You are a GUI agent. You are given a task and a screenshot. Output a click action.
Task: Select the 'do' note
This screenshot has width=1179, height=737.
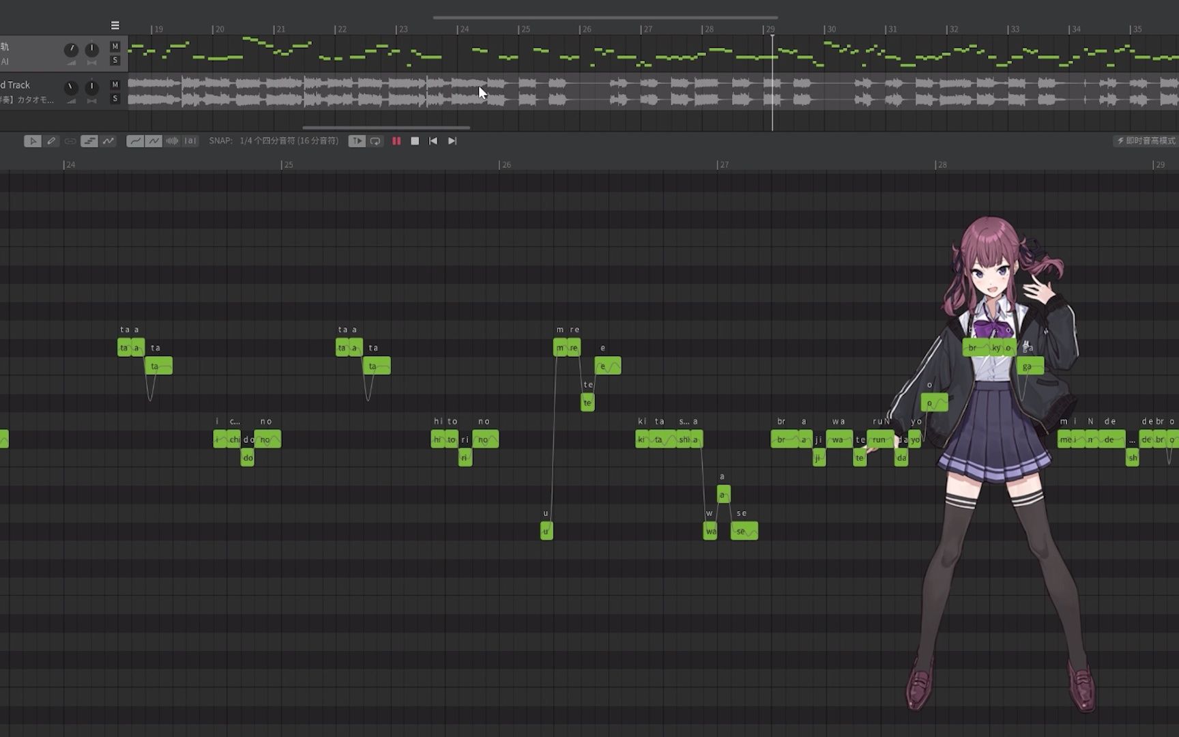click(247, 458)
